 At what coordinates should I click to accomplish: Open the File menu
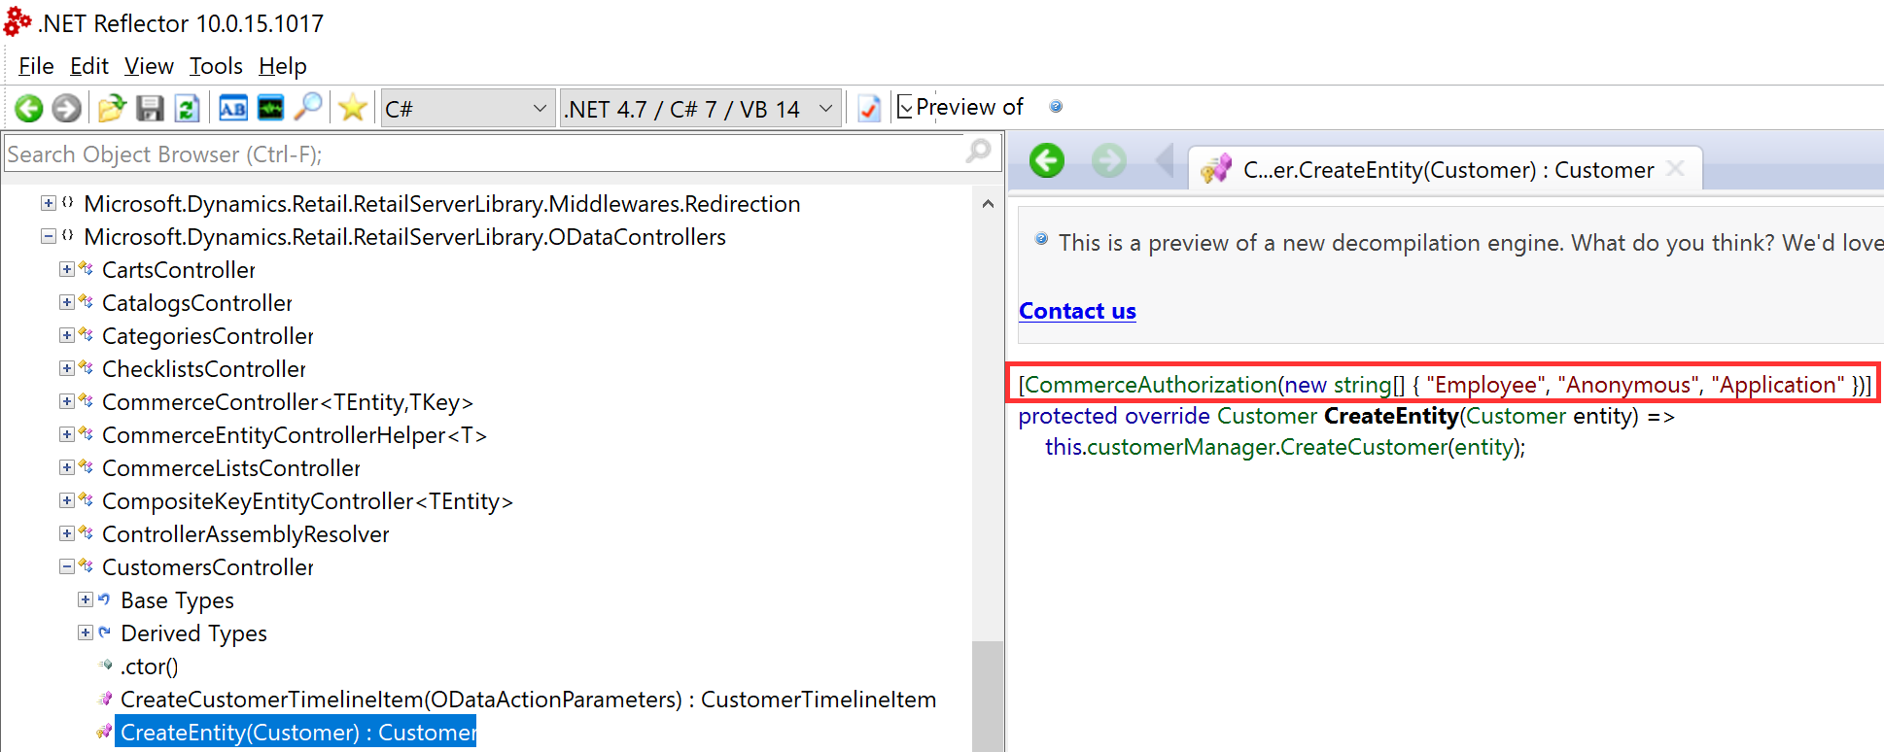[36, 66]
